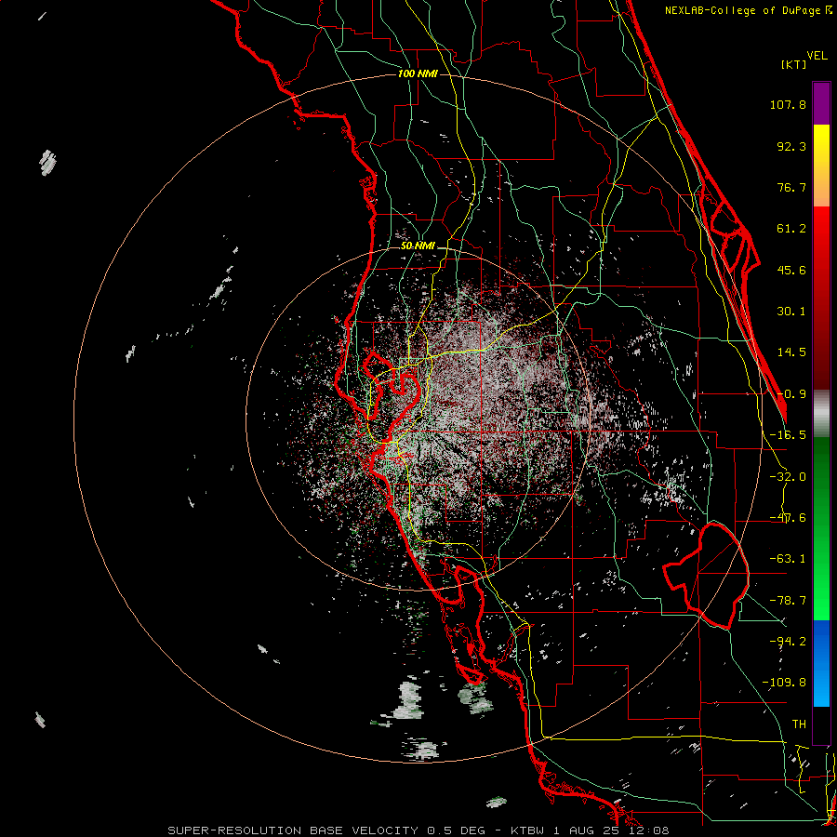Pick the yellow band of the color bar
The image size is (837, 837).
click(821, 166)
